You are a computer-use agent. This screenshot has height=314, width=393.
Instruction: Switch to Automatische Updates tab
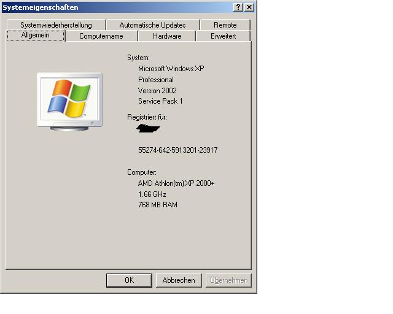click(152, 25)
